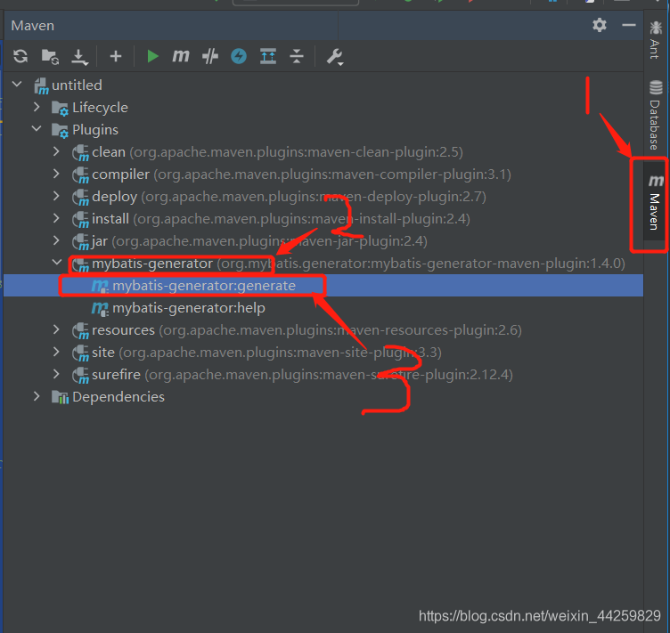Select the Lifecycle tree item
This screenshot has width=670, height=633.
pos(323,107)
